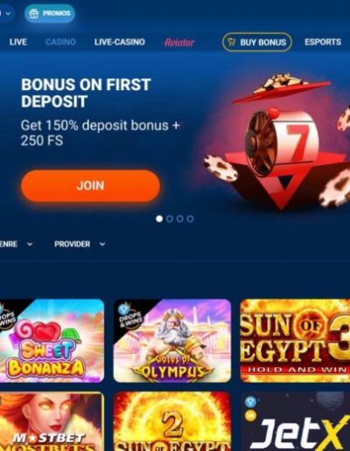The height and width of the screenshot is (451, 350).
Task: Open the Esports tab
Action: pyautogui.click(x=323, y=42)
